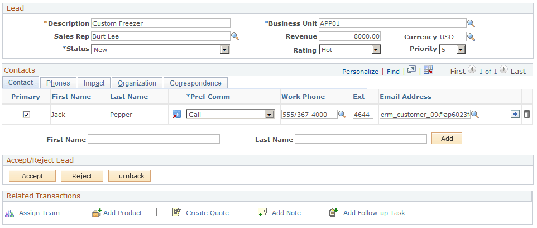
Task: Open View All grid icon in Contacts
Action: 411,70
